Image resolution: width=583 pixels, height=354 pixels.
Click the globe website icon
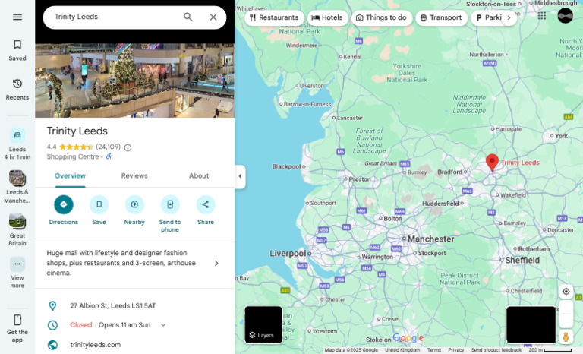[x=53, y=345]
